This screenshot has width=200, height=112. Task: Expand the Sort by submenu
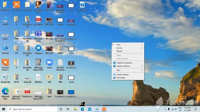[x=128, y=48]
